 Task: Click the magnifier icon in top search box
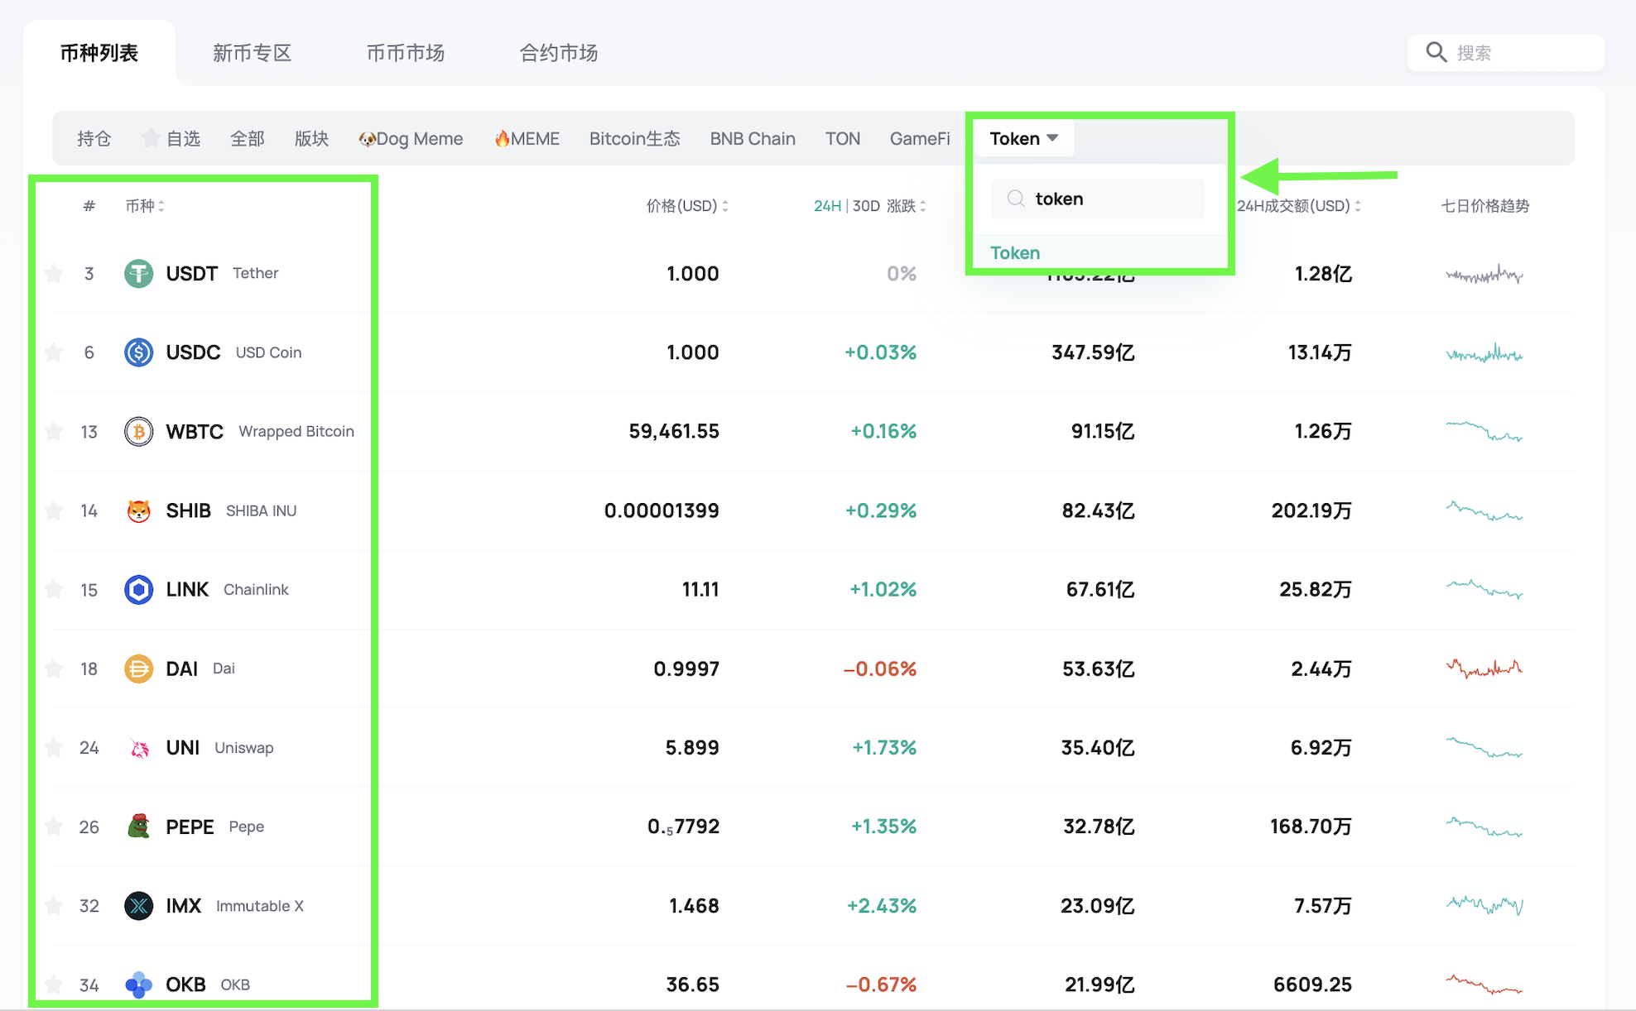(1436, 53)
